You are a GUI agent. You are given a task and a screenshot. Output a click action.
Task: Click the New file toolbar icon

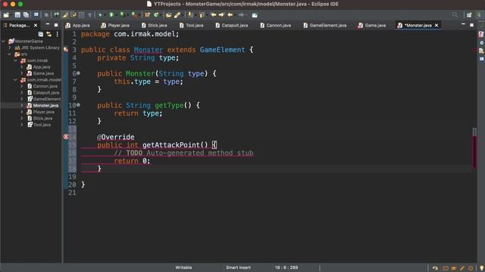(6, 15)
